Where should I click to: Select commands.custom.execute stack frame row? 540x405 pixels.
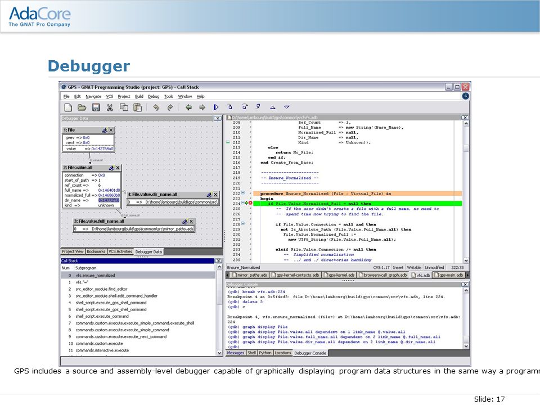coord(138,344)
